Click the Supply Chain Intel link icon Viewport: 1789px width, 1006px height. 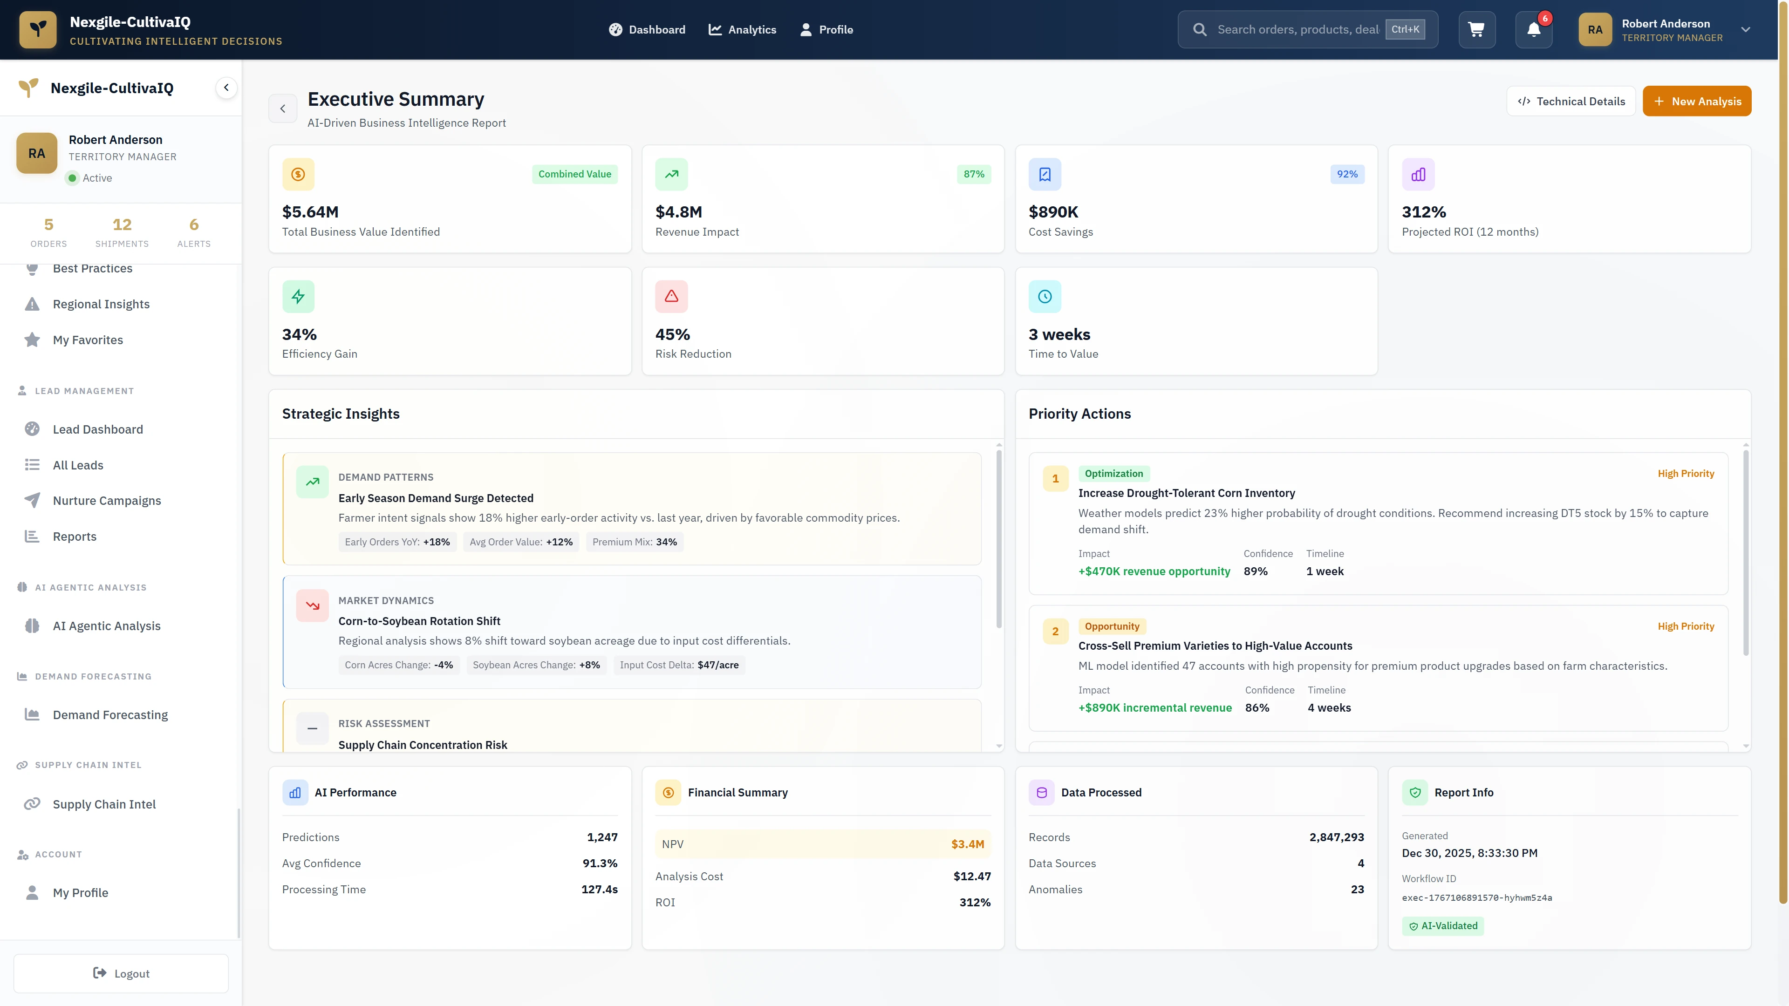(x=32, y=804)
